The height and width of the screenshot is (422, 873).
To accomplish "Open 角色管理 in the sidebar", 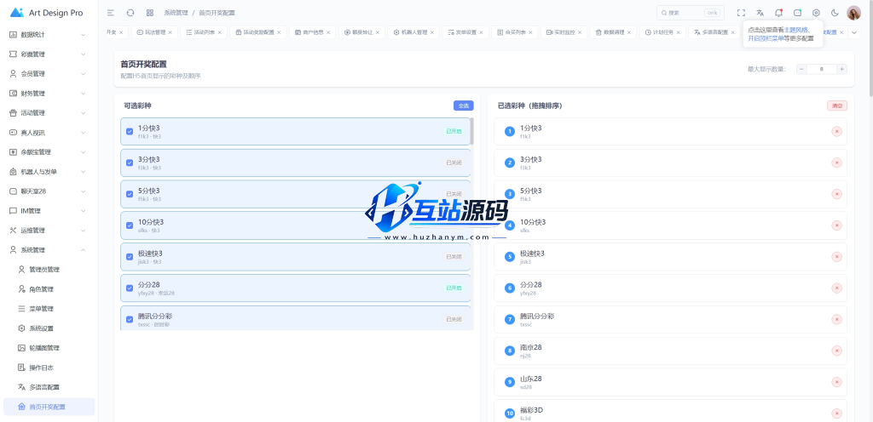I will pyautogui.click(x=49, y=289).
